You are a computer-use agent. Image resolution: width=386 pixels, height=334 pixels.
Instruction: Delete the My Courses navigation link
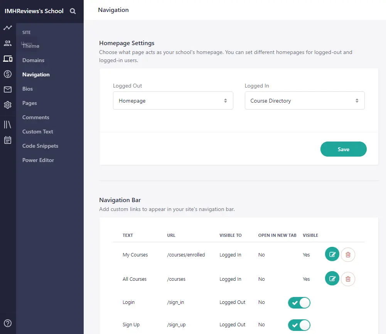348,255
